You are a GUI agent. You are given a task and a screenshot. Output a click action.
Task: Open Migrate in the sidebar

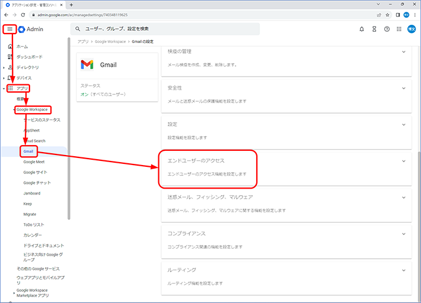click(30, 214)
